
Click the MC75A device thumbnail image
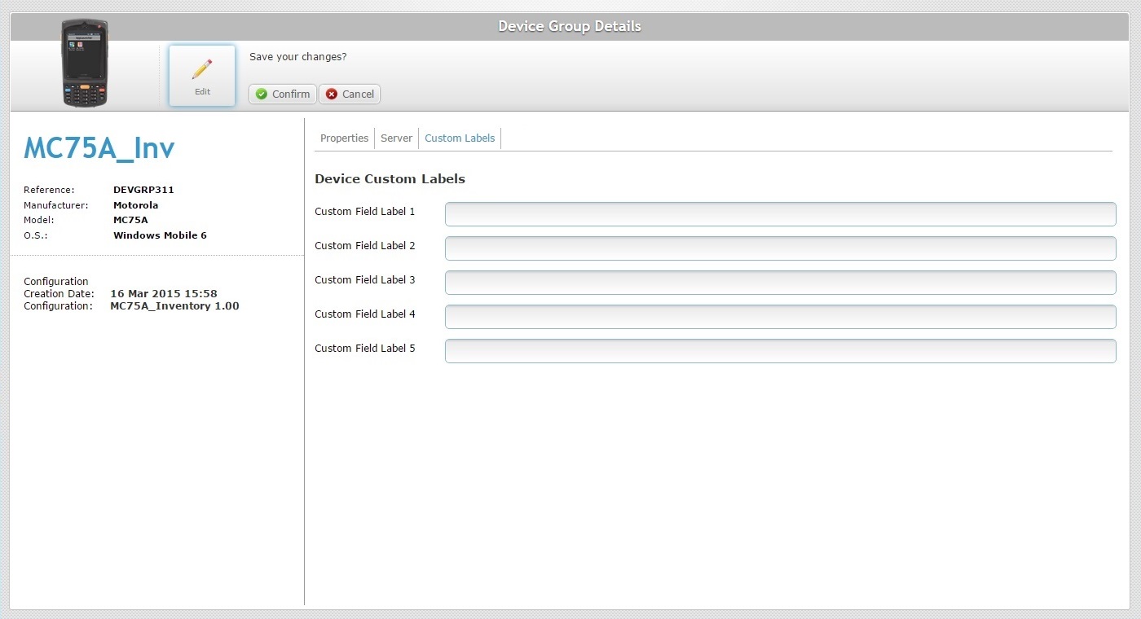(85, 63)
